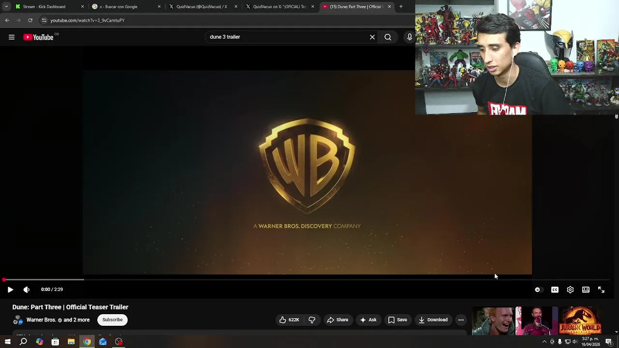Go forward in browser history
This screenshot has width=619, height=348.
click(19, 20)
